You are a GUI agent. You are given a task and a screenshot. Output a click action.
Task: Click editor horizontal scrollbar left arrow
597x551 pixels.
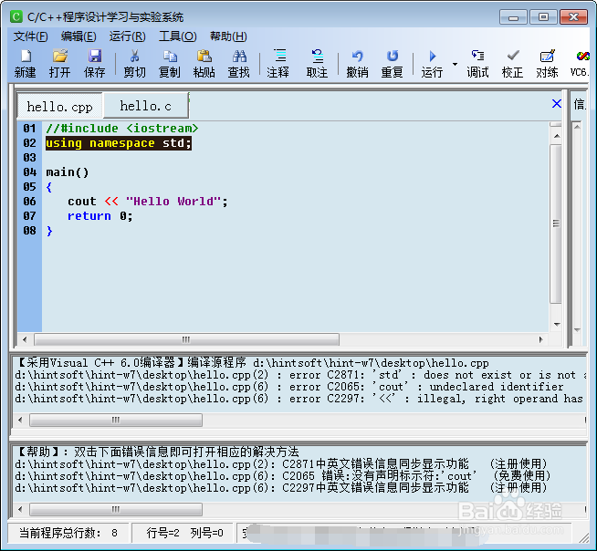click(25, 339)
